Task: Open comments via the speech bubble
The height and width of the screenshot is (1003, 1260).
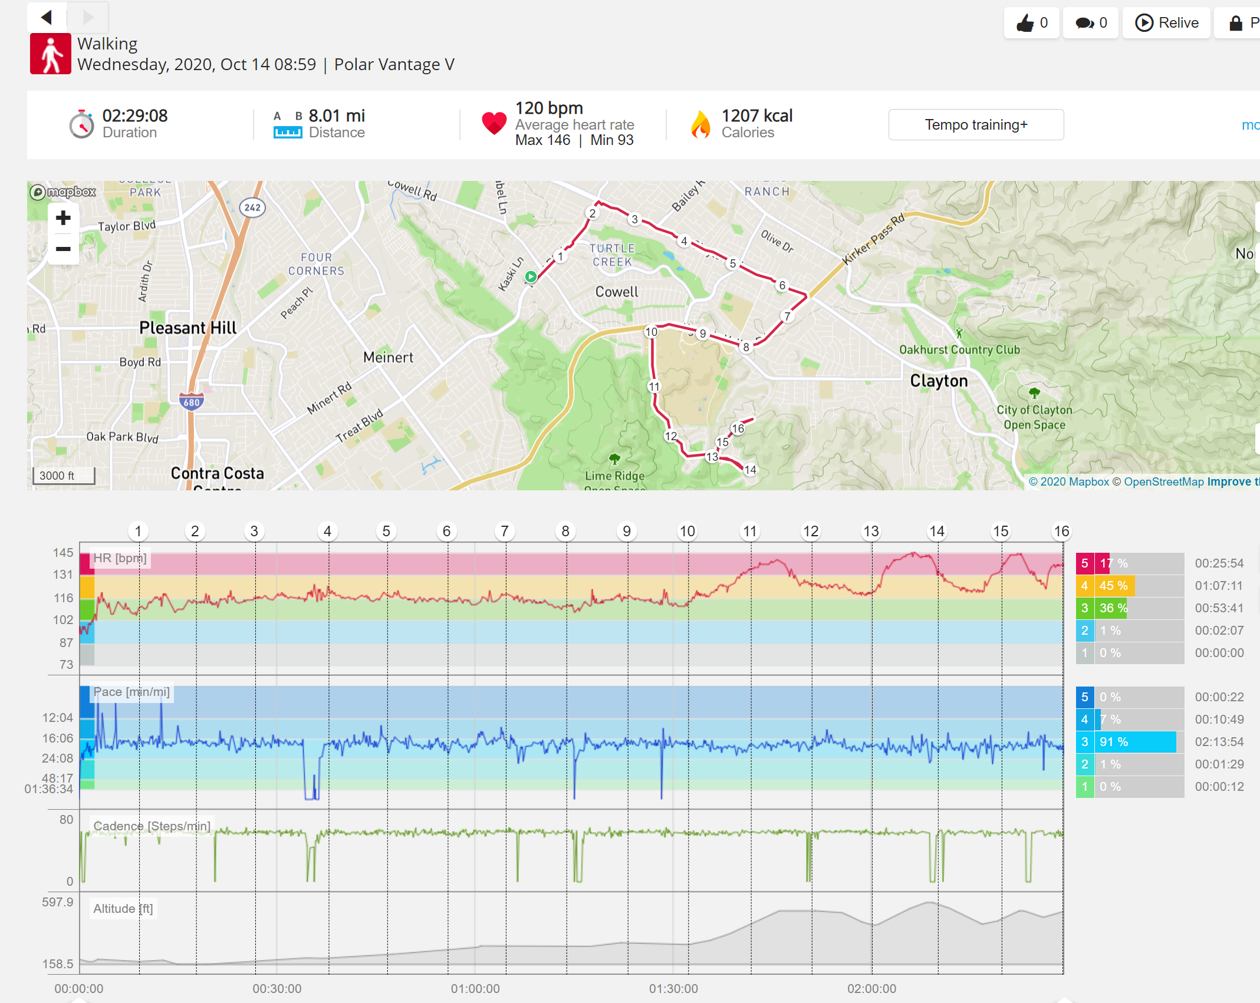Action: coord(1091,23)
